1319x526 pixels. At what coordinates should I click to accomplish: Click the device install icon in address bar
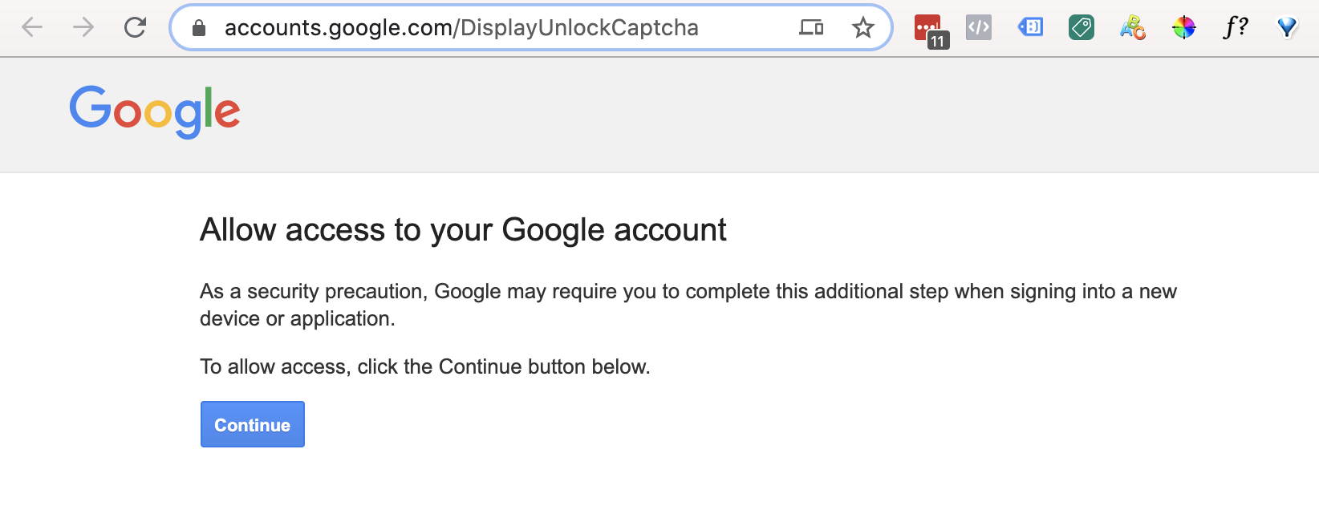click(x=811, y=28)
